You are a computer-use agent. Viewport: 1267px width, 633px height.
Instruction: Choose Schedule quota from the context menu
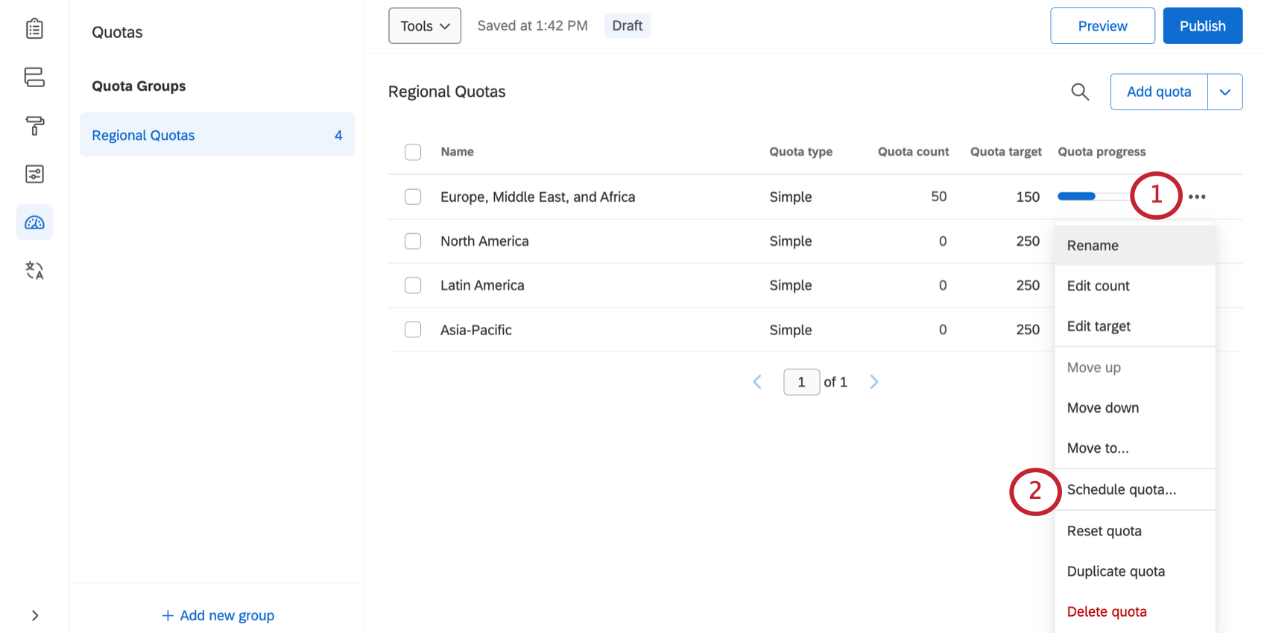pos(1121,489)
